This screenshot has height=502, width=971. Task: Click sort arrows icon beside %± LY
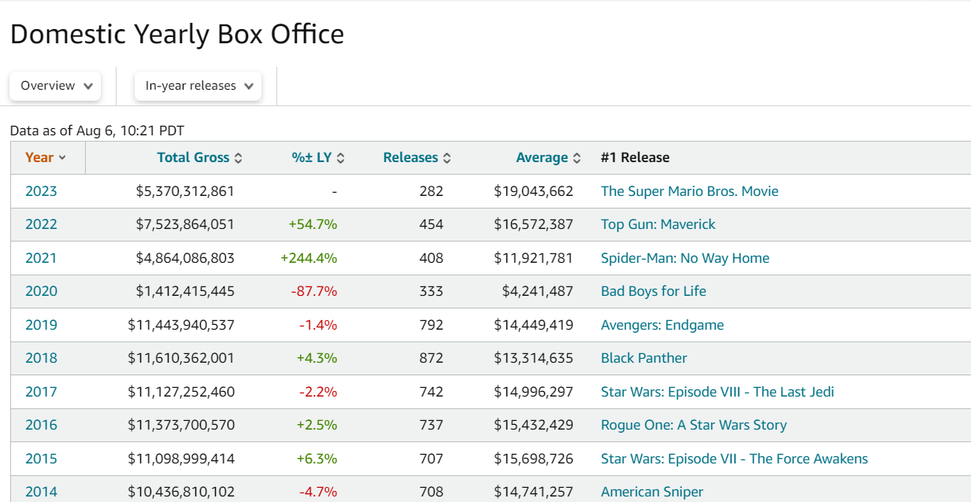341,158
